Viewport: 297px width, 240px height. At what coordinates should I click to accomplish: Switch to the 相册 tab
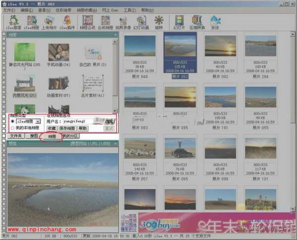click(52, 137)
